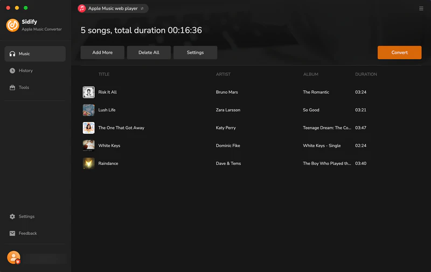The image size is (431, 272).
Task: Open Feedback in the sidebar
Action: [35, 233]
